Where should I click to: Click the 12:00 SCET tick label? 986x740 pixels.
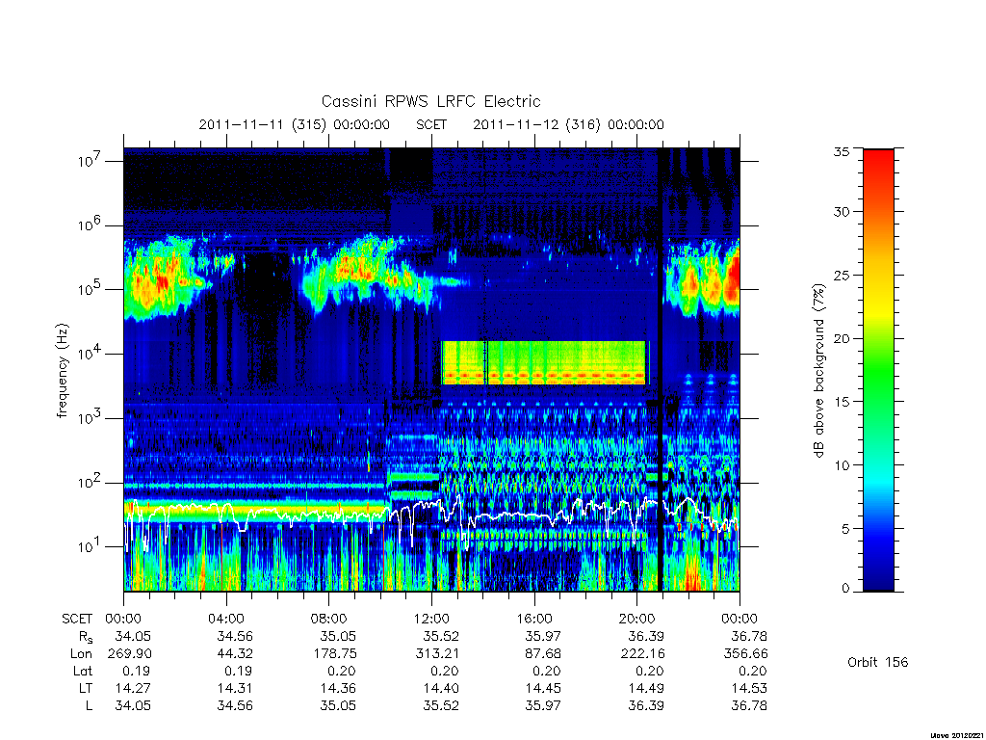[432, 619]
